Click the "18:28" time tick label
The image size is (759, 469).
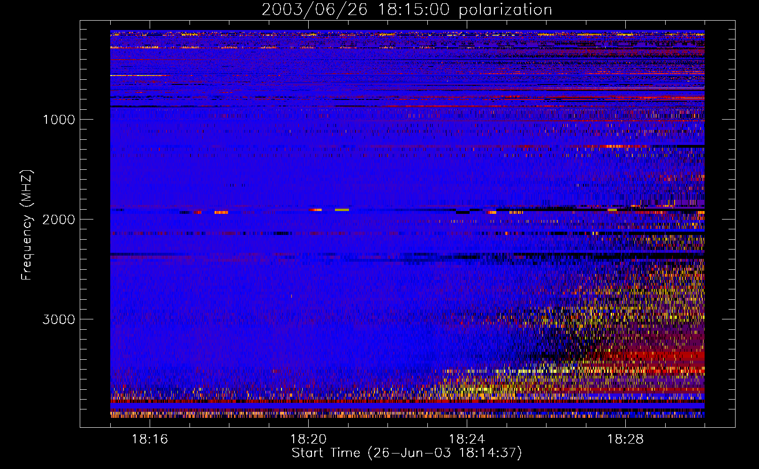click(x=625, y=439)
